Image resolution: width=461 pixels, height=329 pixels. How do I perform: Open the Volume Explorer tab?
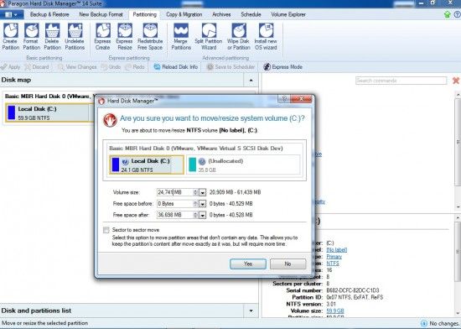288,14
